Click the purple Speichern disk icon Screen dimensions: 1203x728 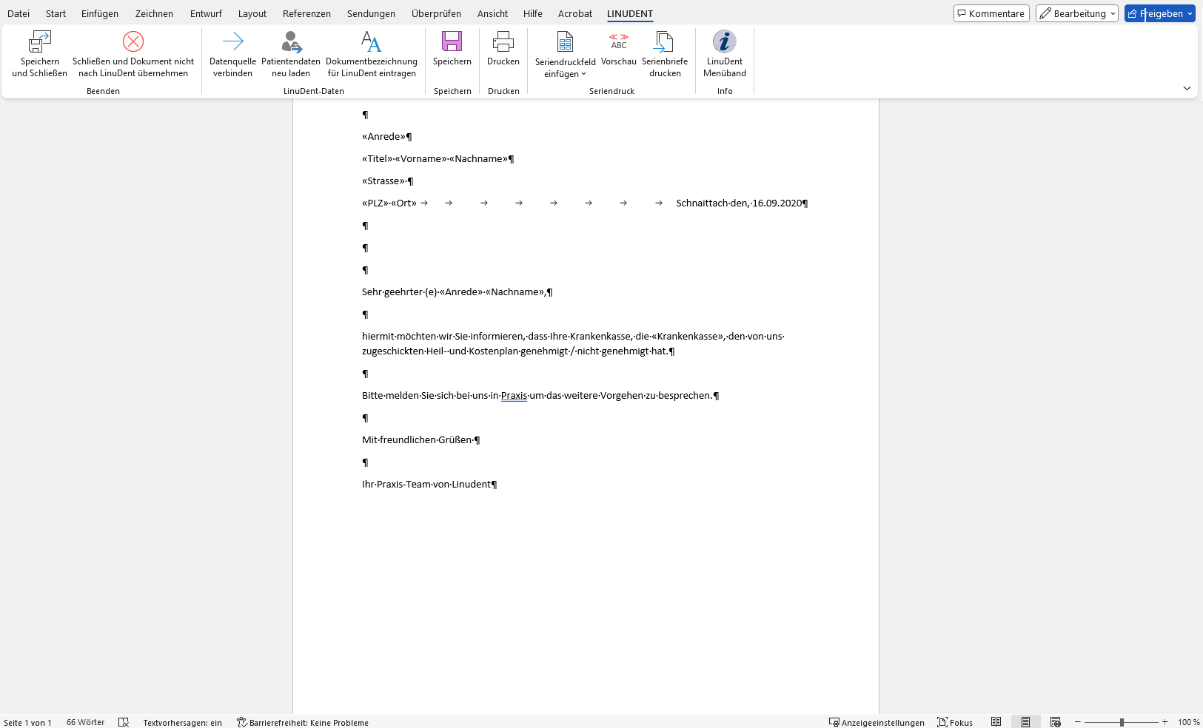(x=452, y=42)
